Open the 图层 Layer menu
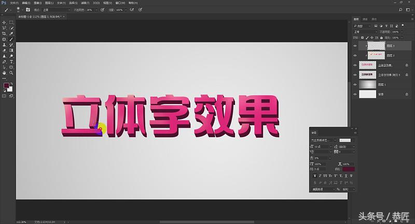415x224 pixels. tap(49, 3)
